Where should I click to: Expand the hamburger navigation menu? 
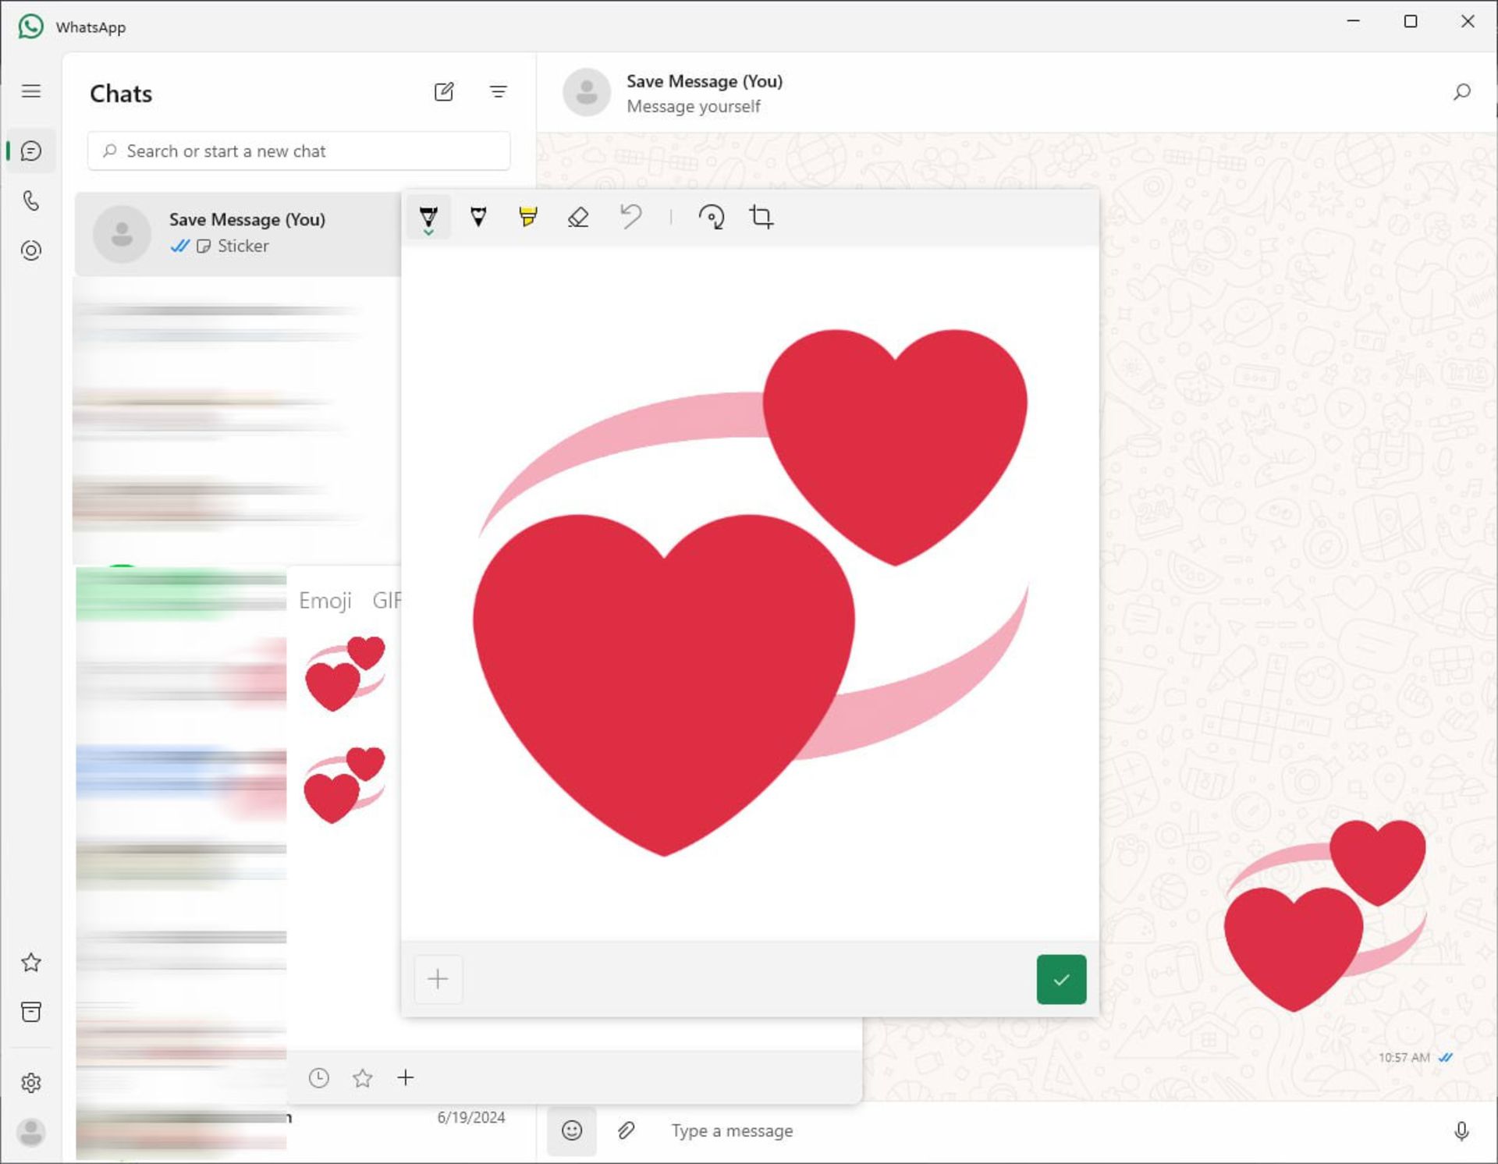(31, 91)
